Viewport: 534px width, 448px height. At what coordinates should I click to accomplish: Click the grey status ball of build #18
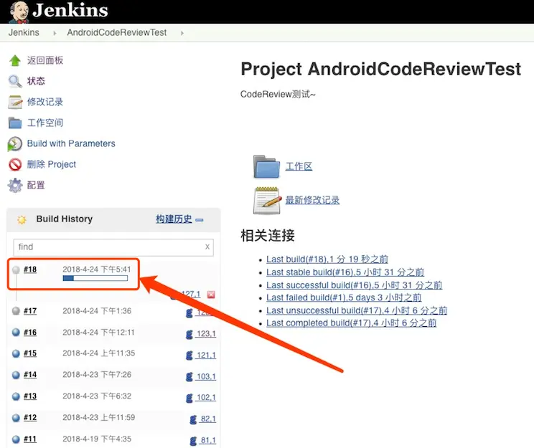16,270
